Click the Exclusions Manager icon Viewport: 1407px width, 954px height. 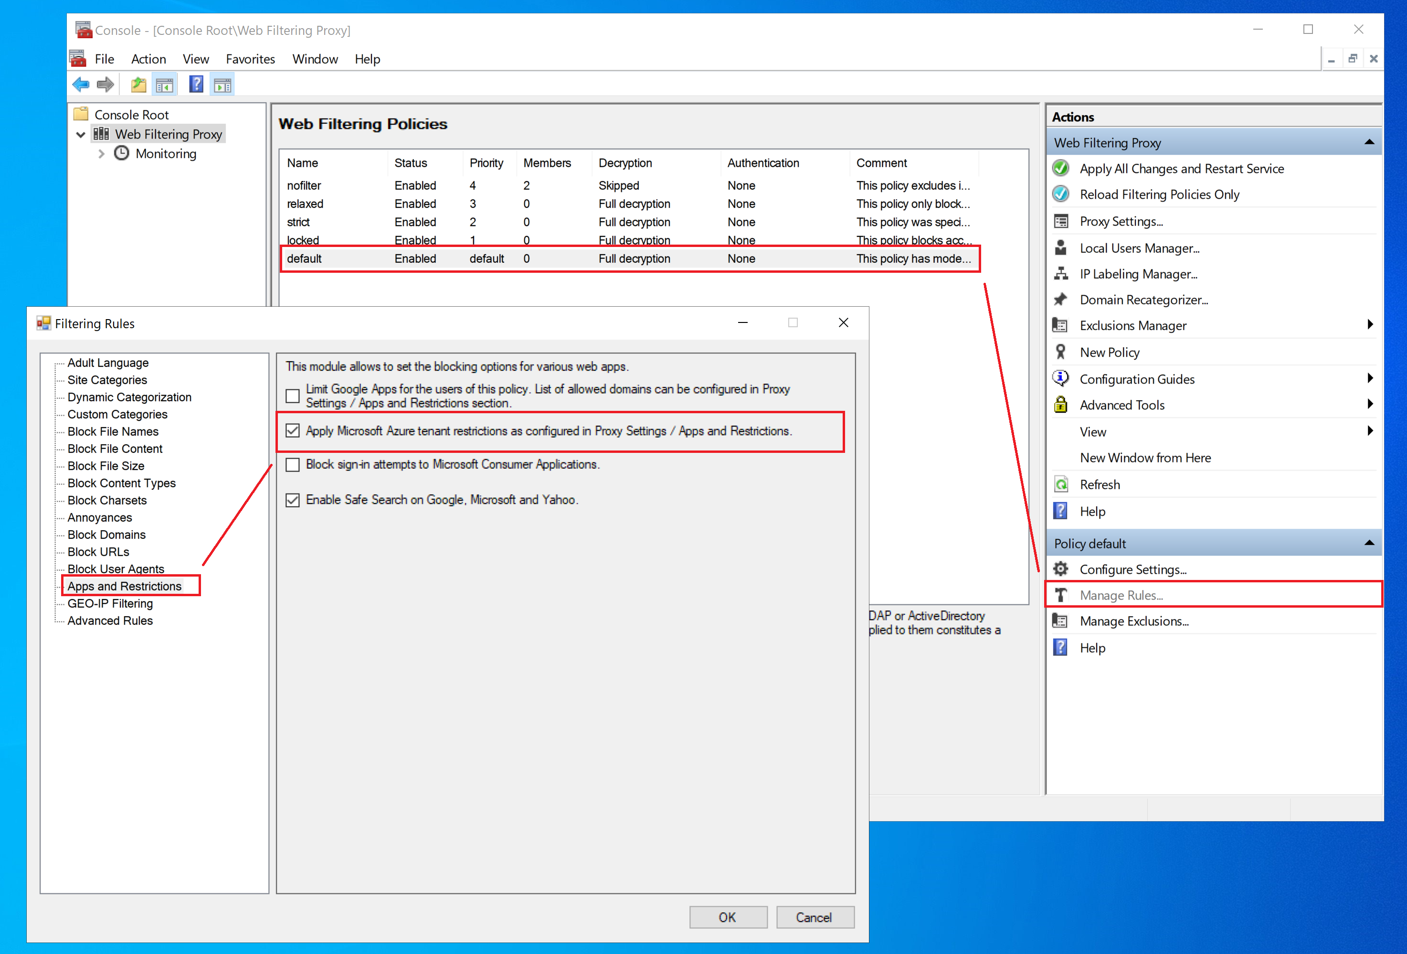(1061, 325)
